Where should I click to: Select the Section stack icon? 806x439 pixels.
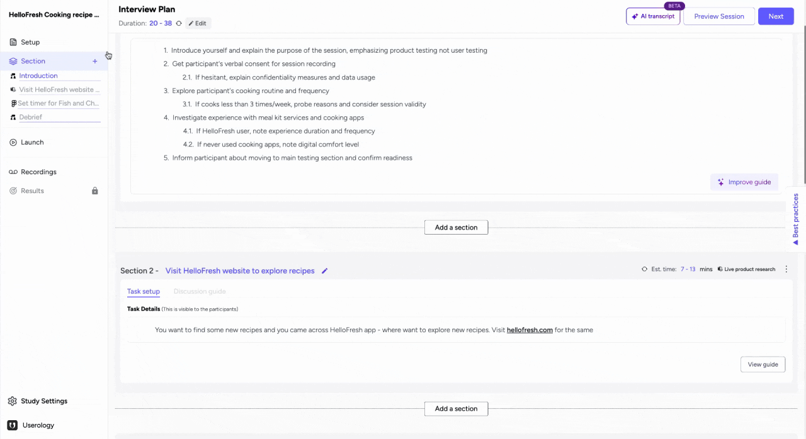[x=13, y=60]
